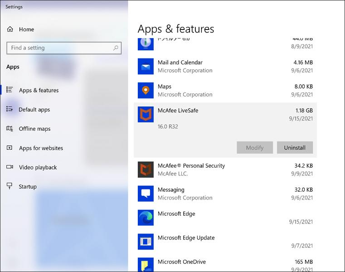345x272 pixels.
Task: Click the Maps app icon
Action: [146, 90]
